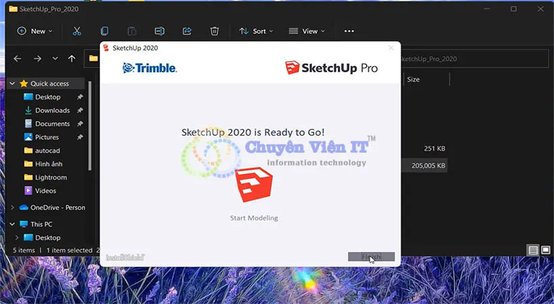Collapse the Quick access tree node
The width and height of the screenshot is (554, 304).
coord(12,83)
